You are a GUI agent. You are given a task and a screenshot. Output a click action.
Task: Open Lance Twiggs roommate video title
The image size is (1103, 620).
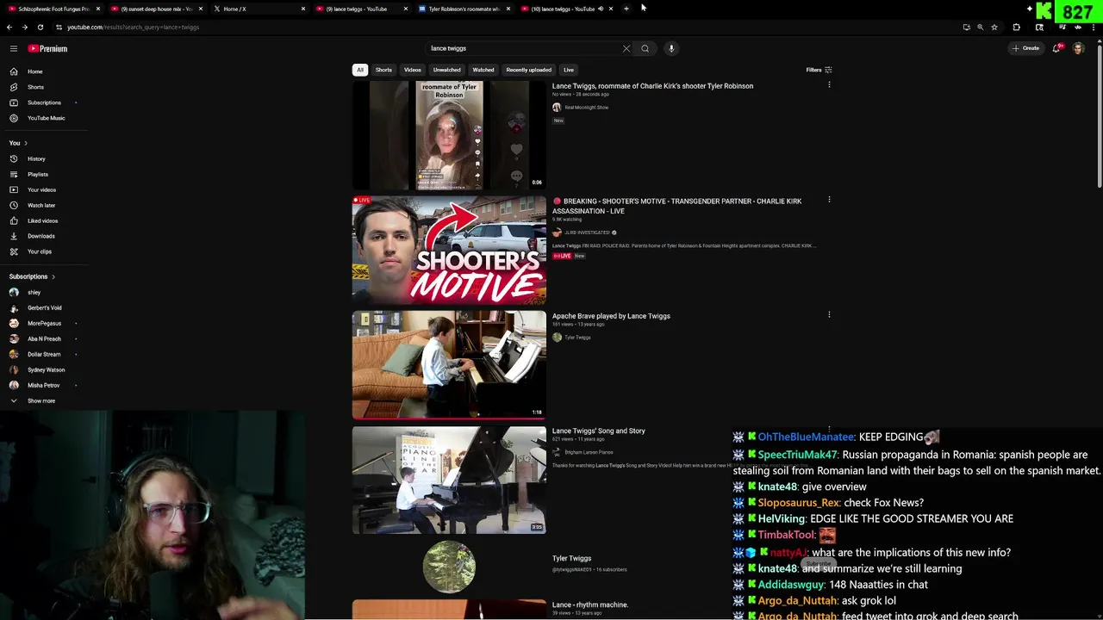point(652,86)
